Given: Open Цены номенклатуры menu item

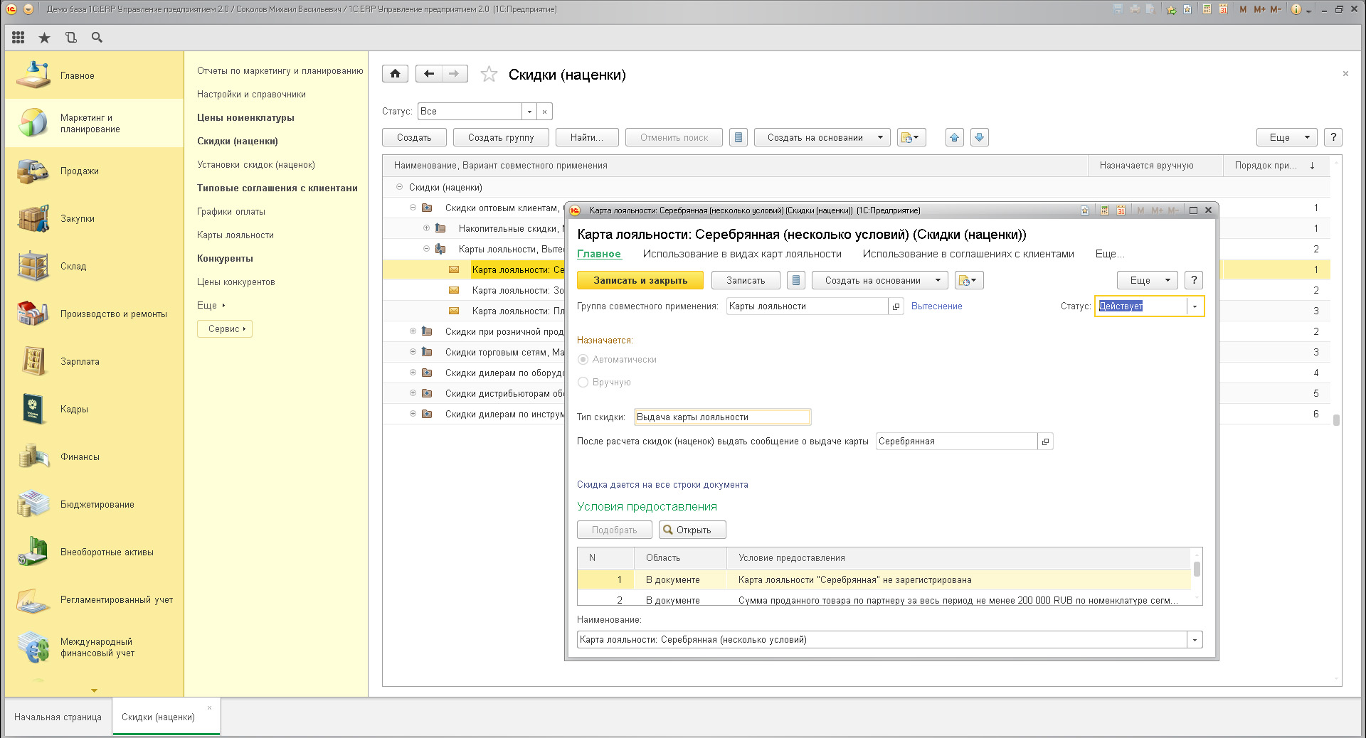Looking at the screenshot, I should (245, 117).
